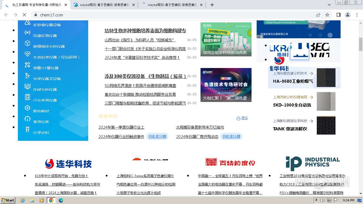Image resolution: width=363 pixels, height=204 pixels.
Task: Open 实验室仪器设备 category
Action: pyautogui.click(x=47, y=25)
